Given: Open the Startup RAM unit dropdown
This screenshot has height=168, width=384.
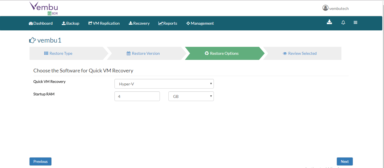Looking at the screenshot, I should [191, 96].
